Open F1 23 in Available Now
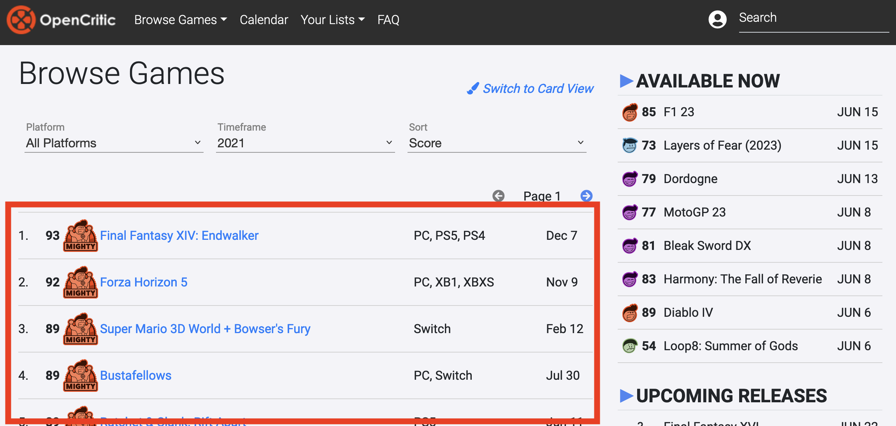896x426 pixels. click(679, 112)
